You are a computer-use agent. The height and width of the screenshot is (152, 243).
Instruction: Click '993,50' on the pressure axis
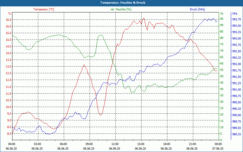point(237,26)
